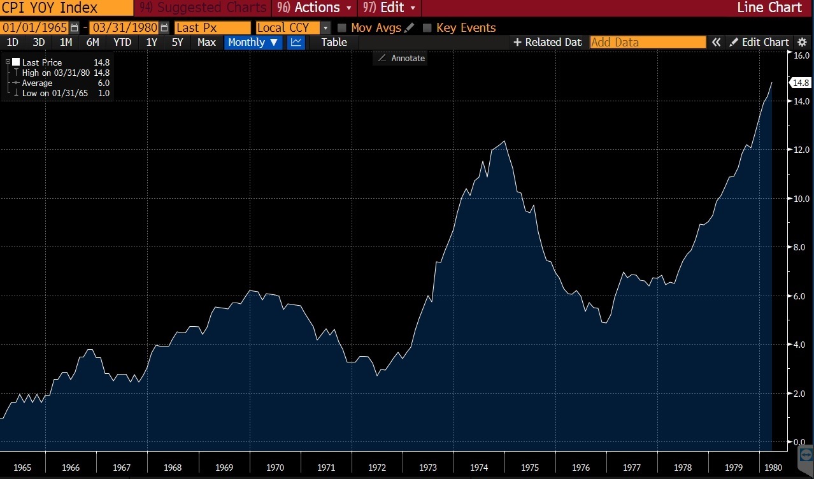Image resolution: width=814 pixels, height=479 pixels.
Task: Click the 16.0 y-axis label
Action: click(x=801, y=55)
